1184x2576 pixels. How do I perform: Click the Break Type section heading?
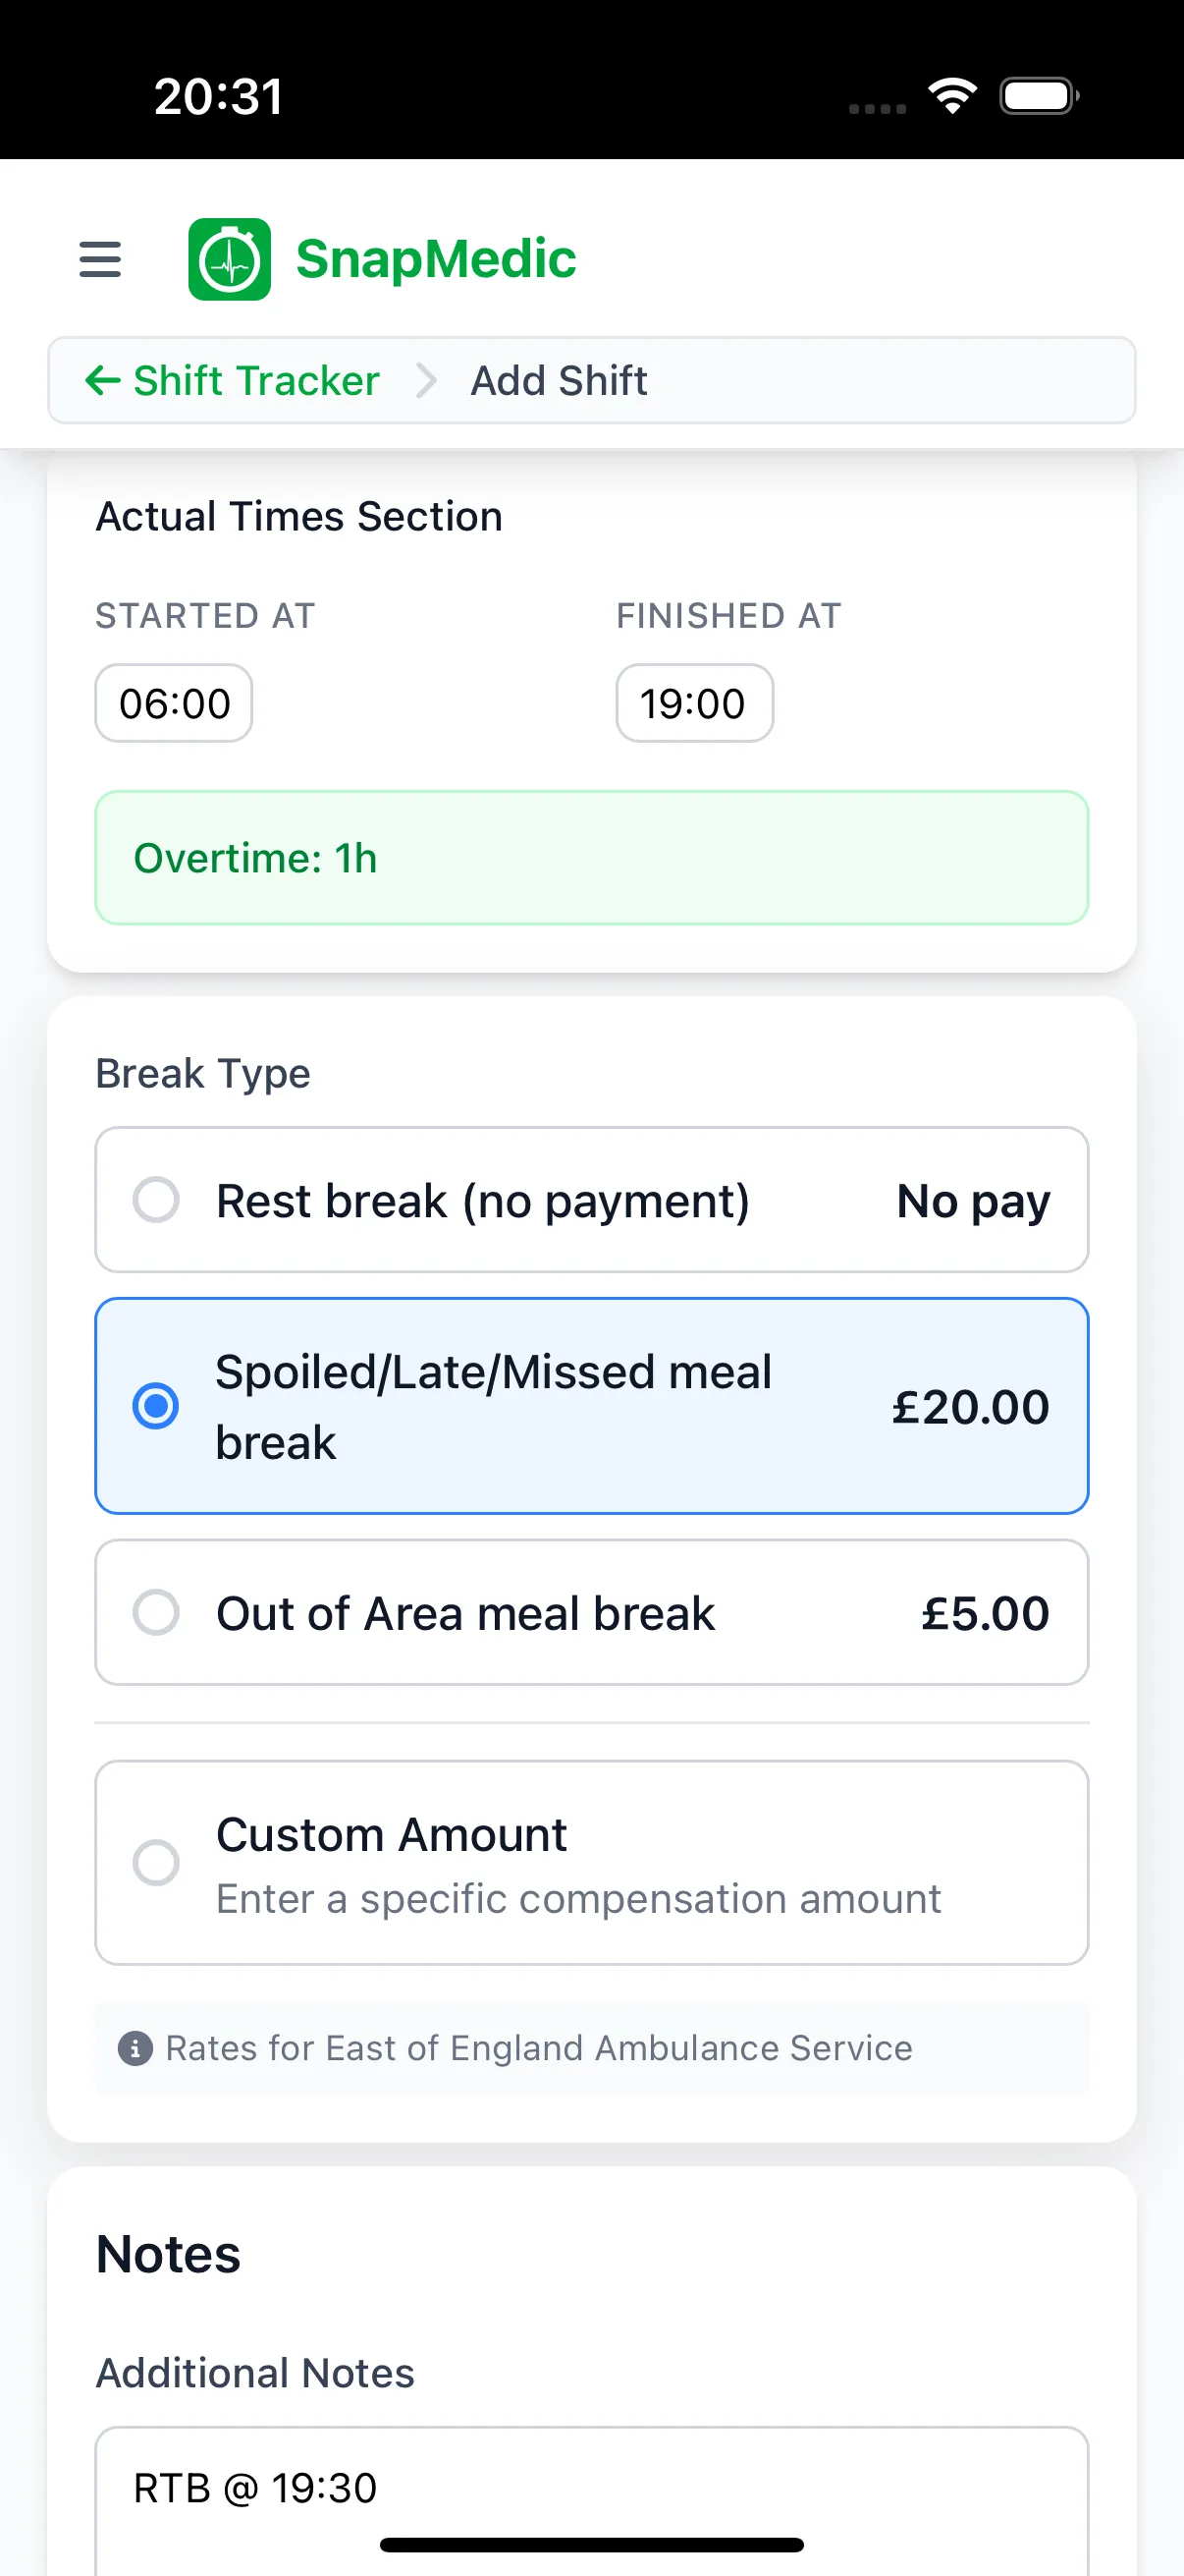point(202,1072)
